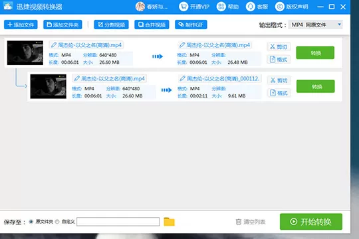Click the 00:02:11 output duration
The height and width of the screenshot is (239, 359).
point(199,96)
